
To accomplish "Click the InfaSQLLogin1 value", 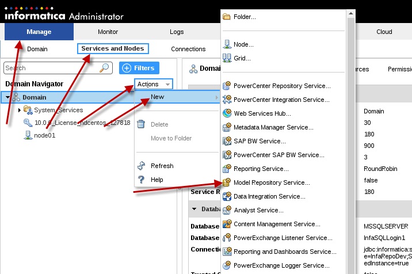I will [384, 238].
